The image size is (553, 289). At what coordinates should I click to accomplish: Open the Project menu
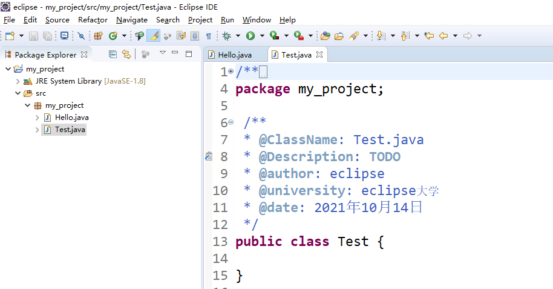coord(200,20)
